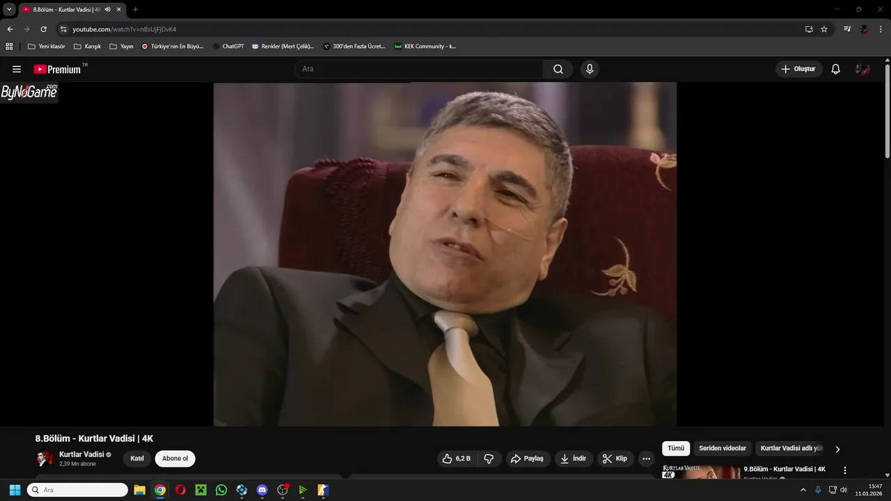Viewport: 891px width, 501px height.
Task: Open KEK Community bookmark
Action: pyautogui.click(x=425, y=47)
